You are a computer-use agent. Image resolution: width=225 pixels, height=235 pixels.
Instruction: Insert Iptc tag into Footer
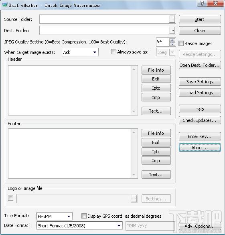point(156,152)
